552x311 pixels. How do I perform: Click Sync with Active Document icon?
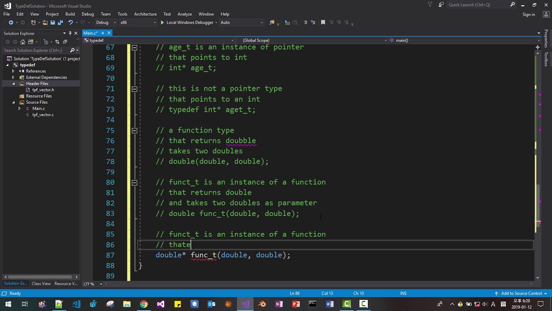pos(57,42)
